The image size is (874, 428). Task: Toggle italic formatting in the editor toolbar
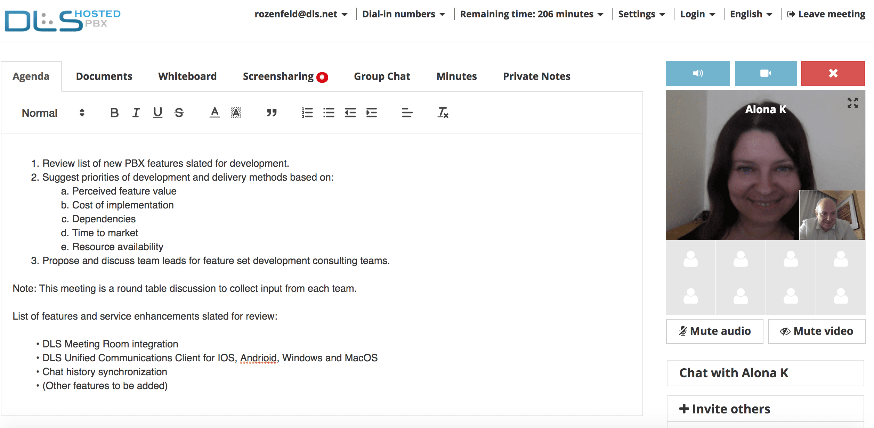click(x=136, y=113)
